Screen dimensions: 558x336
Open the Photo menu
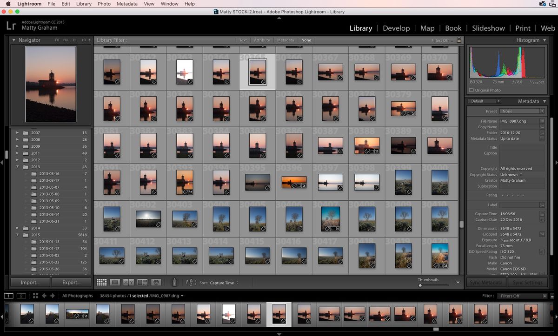click(x=104, y=4)
